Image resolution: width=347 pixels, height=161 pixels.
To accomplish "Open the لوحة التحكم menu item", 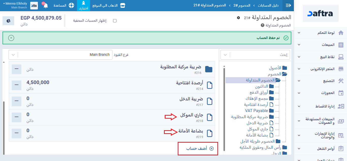I will (x=322, y=33).
